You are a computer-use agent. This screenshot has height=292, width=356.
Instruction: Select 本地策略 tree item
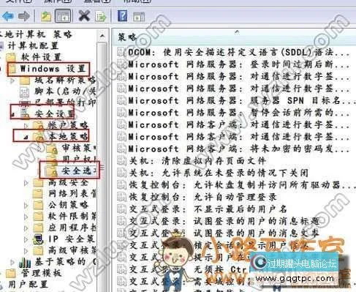pyautogui.click(x=68, y=136)
